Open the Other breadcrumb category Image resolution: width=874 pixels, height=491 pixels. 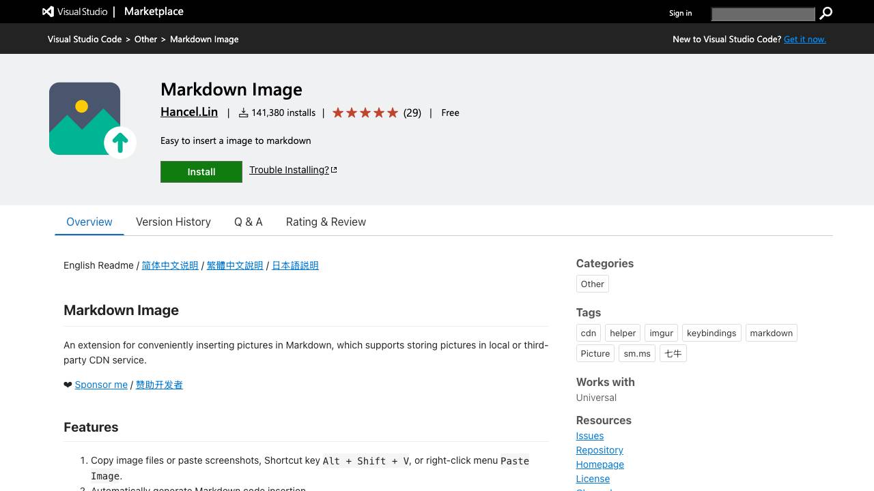(145, 39)
